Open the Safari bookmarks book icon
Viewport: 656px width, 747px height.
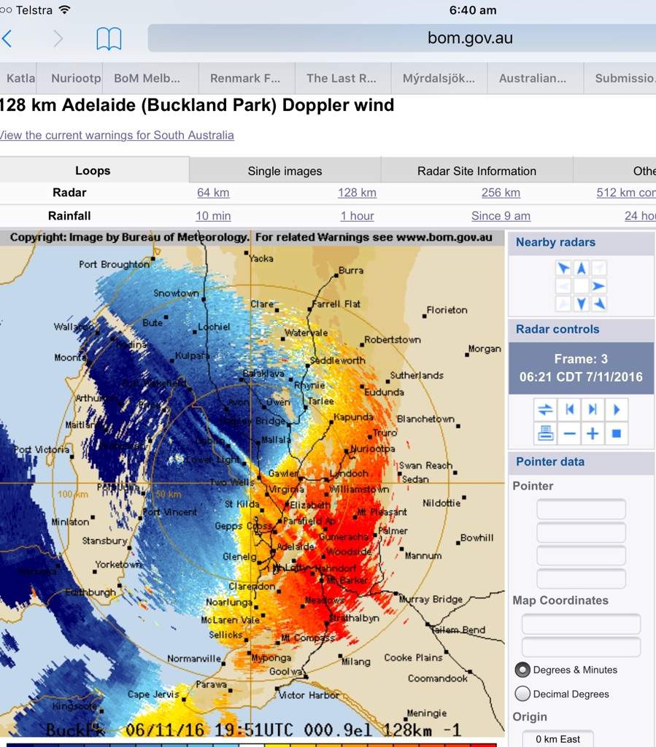tap(109, 39)
